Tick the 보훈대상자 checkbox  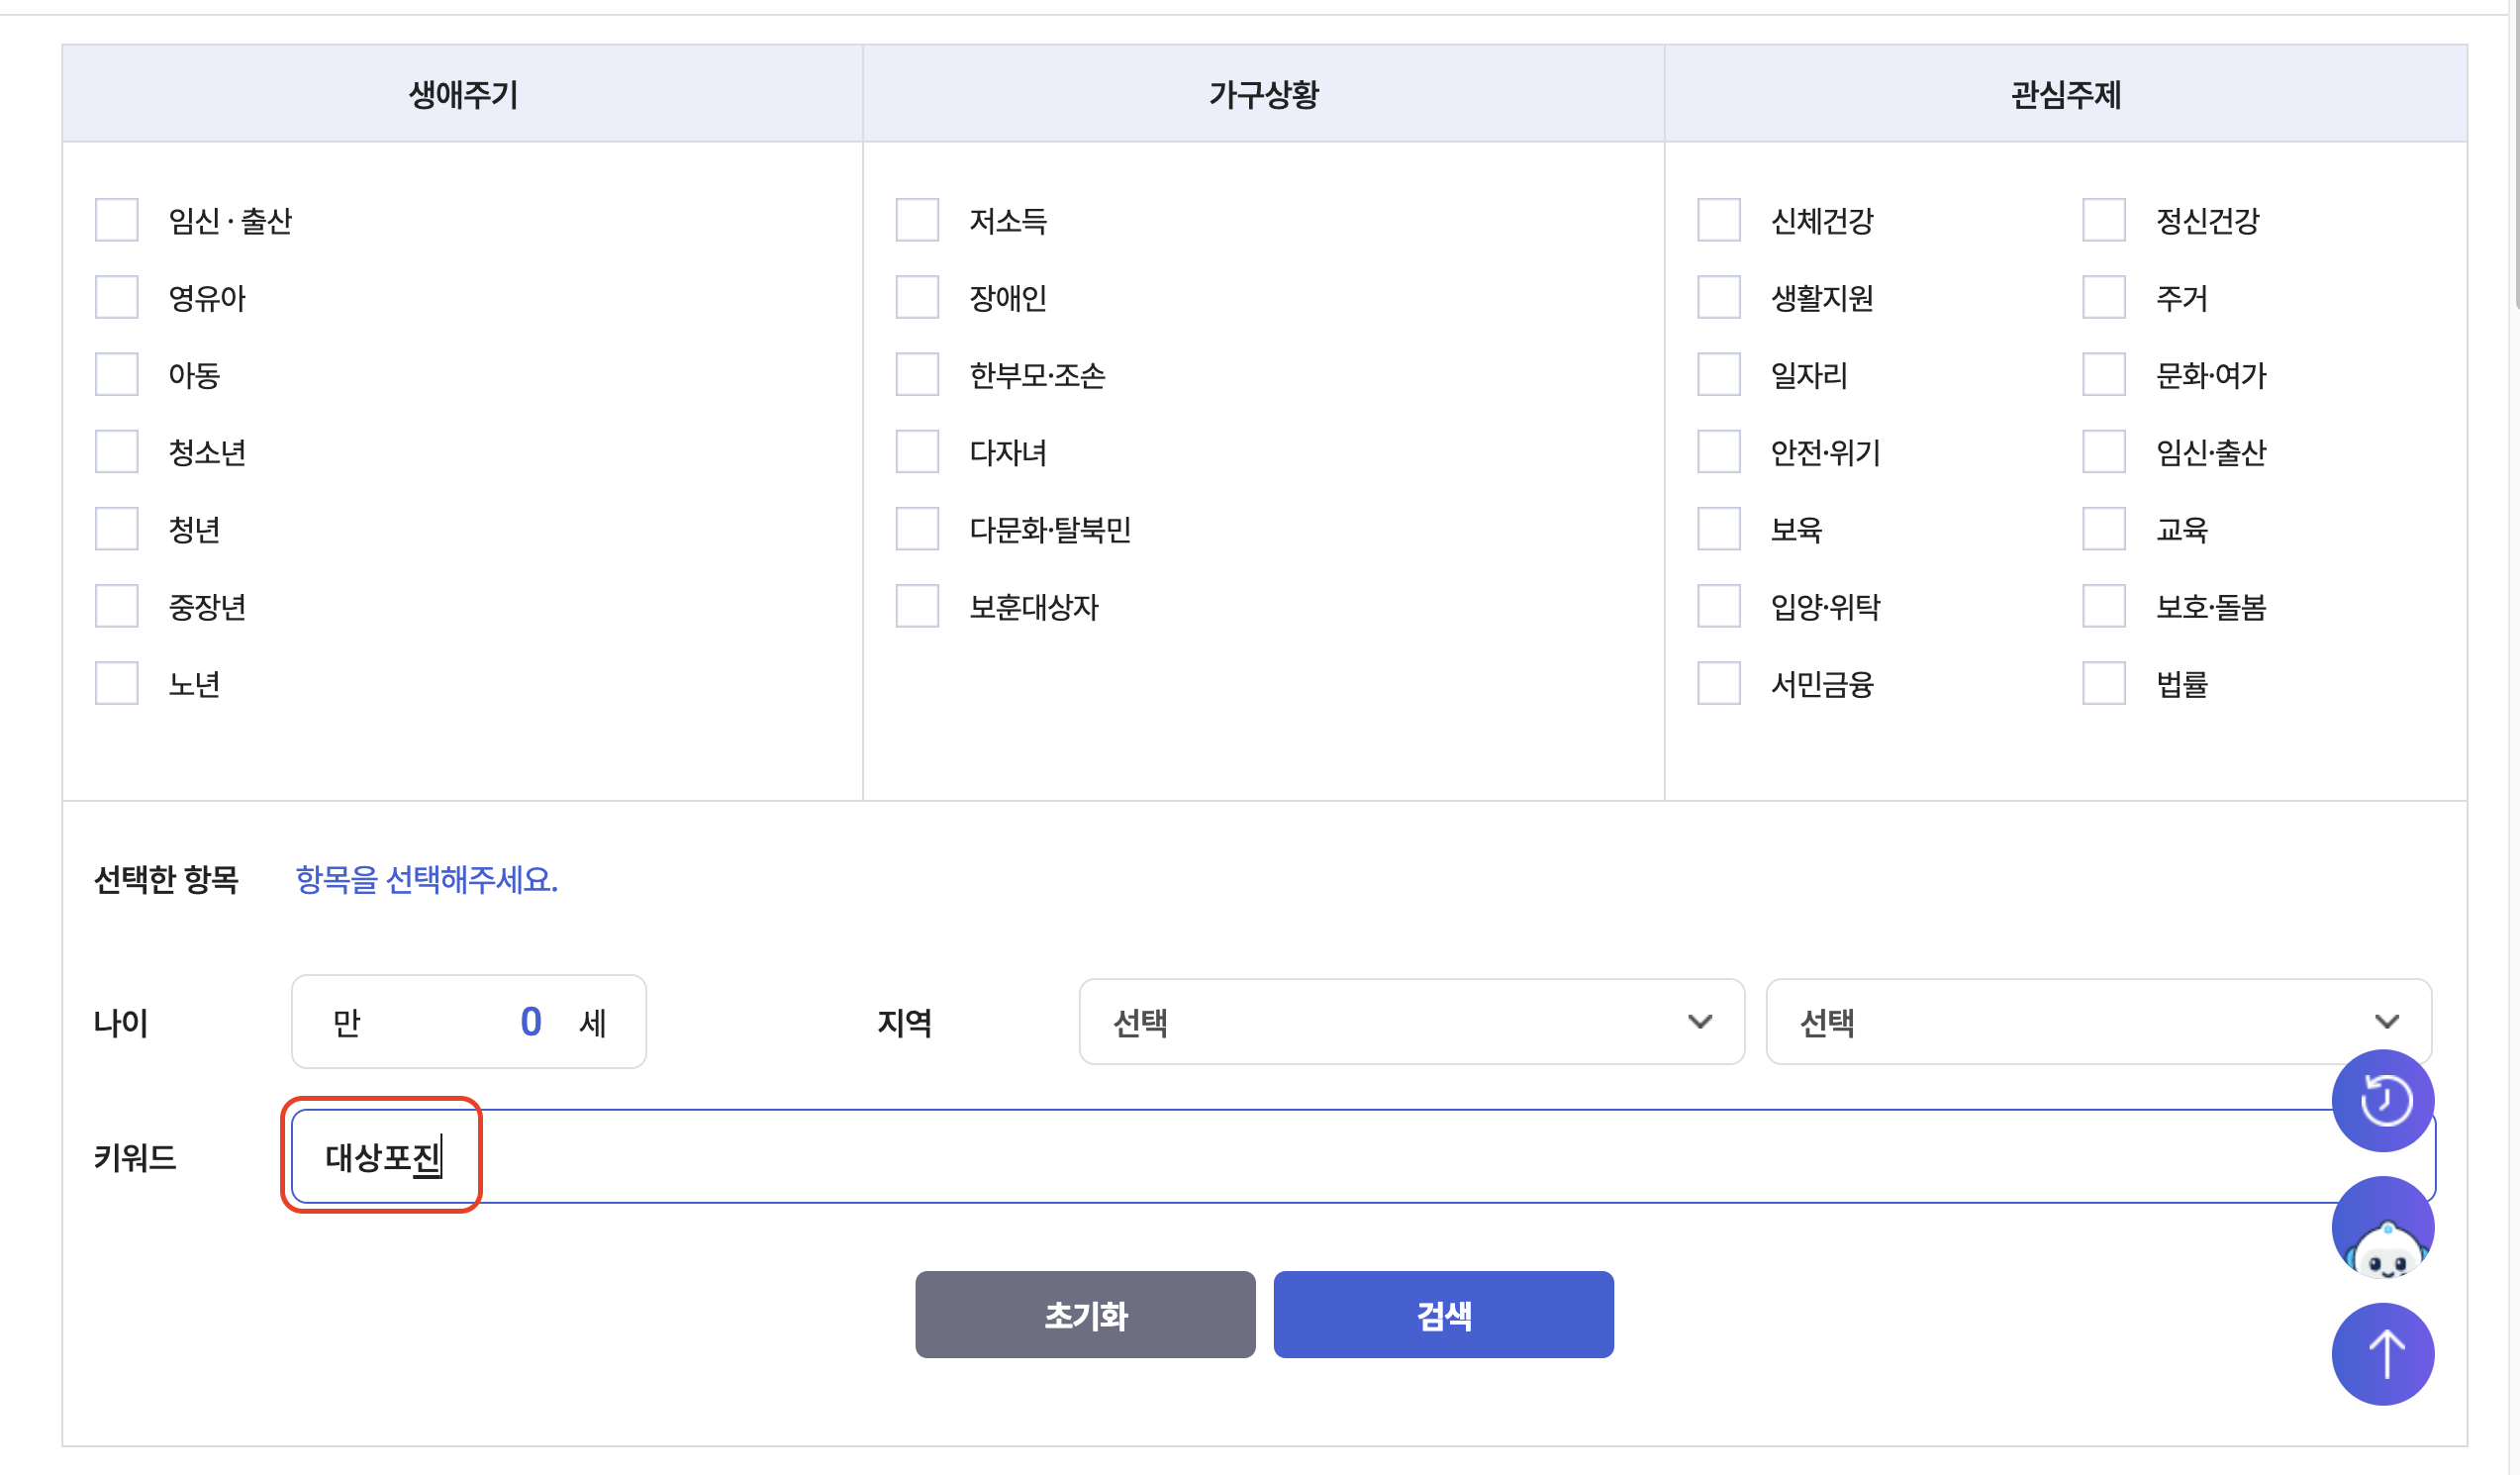pos(917,606)
